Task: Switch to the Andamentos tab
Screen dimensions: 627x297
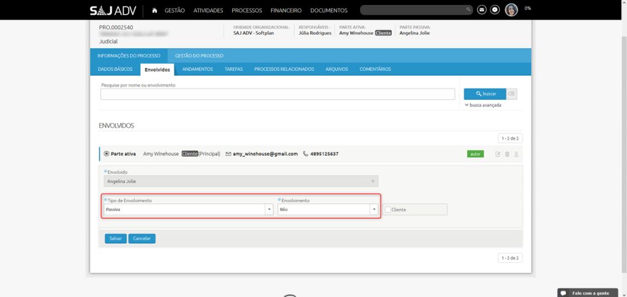Action: click(197, 69)
